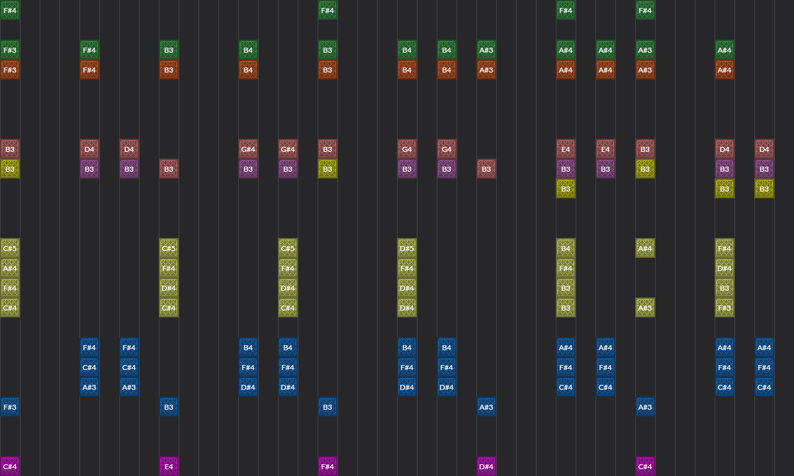Click the orange F#3 note block
This screenshot has height=476, width=794.
[x=10, y=69]
